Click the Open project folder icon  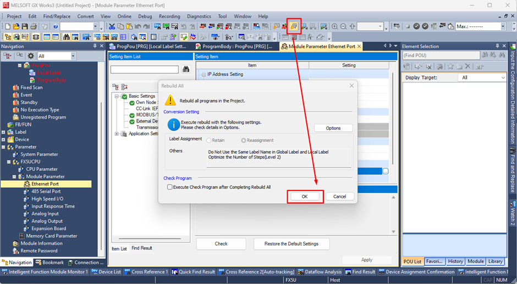[16, 26]
